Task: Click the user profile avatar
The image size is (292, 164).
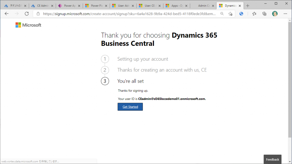Action: point(275,14)
